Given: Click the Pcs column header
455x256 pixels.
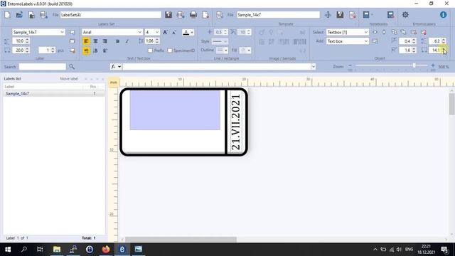Looking at the screenshot, I should pyautogui.click(x=93, y=87).
